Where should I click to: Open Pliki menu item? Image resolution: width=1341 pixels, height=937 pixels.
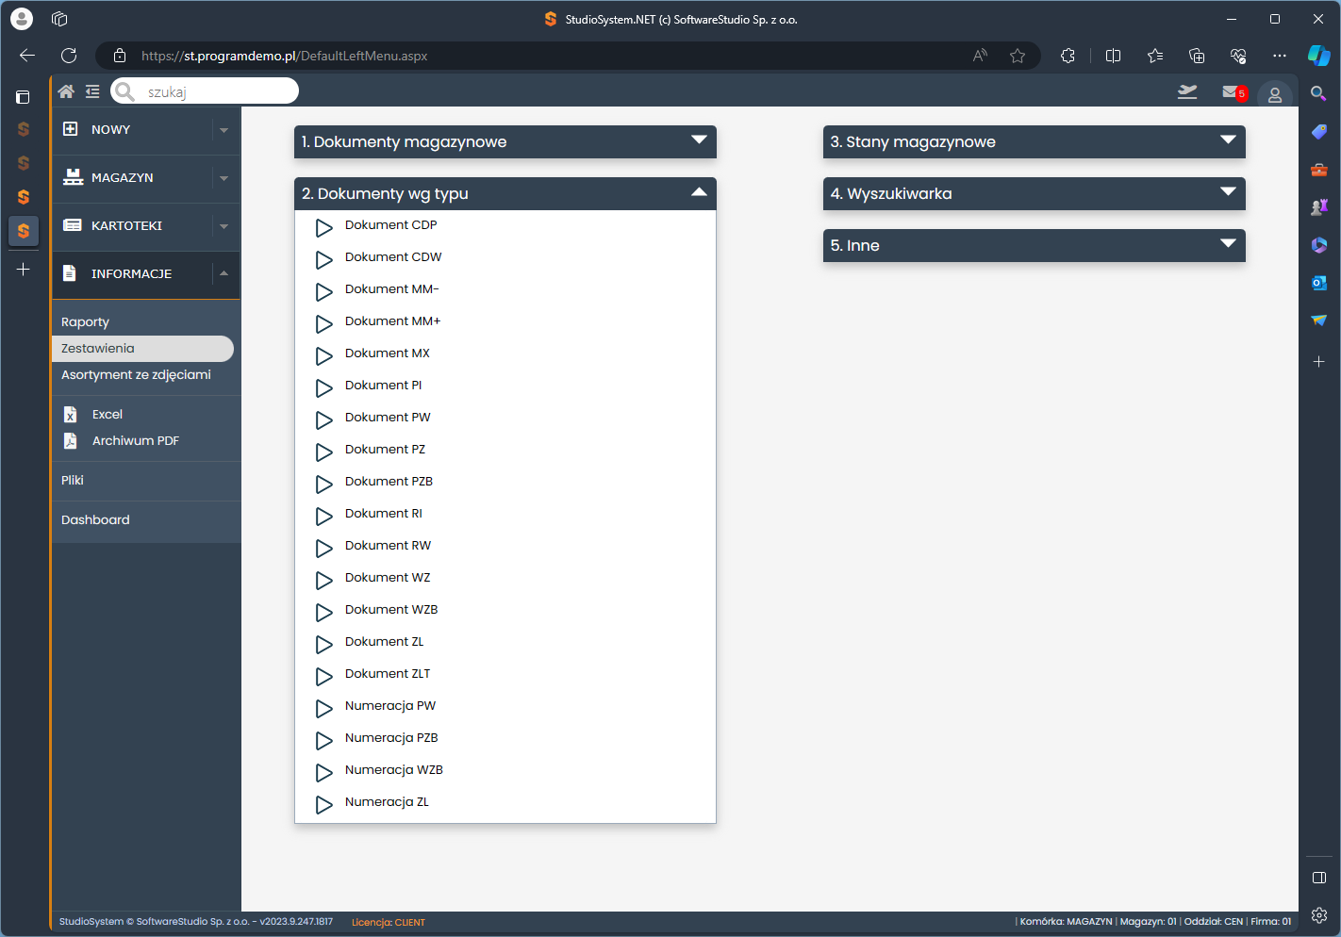click(73, 480)
